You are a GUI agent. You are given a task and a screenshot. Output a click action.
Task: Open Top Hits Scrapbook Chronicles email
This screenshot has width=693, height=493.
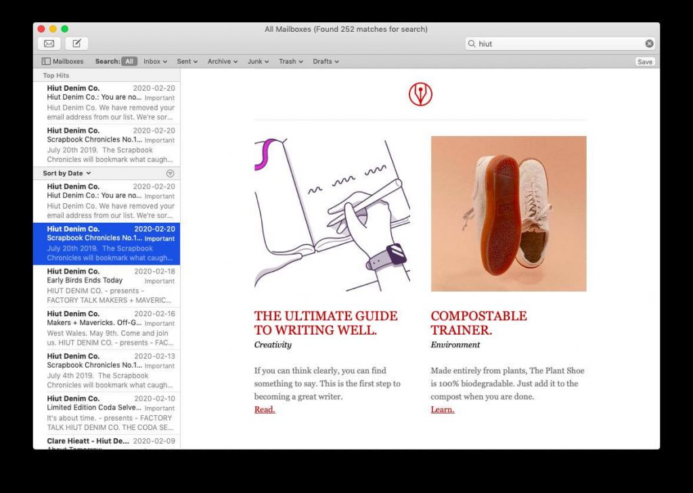tap(106, 145)
